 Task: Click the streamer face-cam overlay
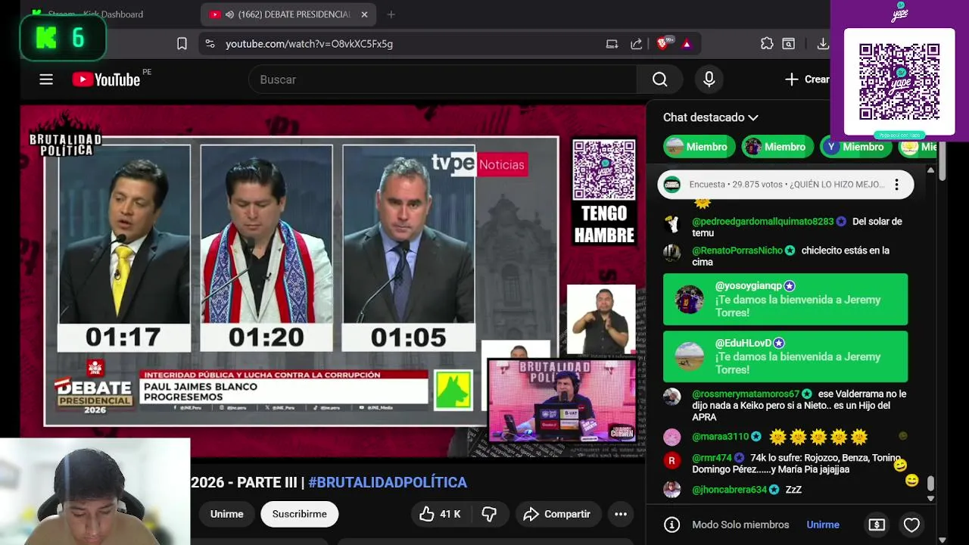95,491
